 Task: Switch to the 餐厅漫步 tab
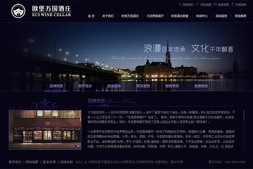point(85,86)
